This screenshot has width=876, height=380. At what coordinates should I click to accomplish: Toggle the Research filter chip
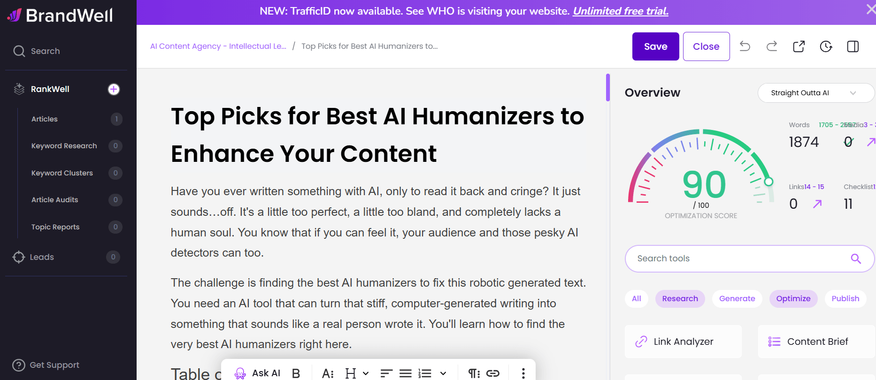click(680, 299)
